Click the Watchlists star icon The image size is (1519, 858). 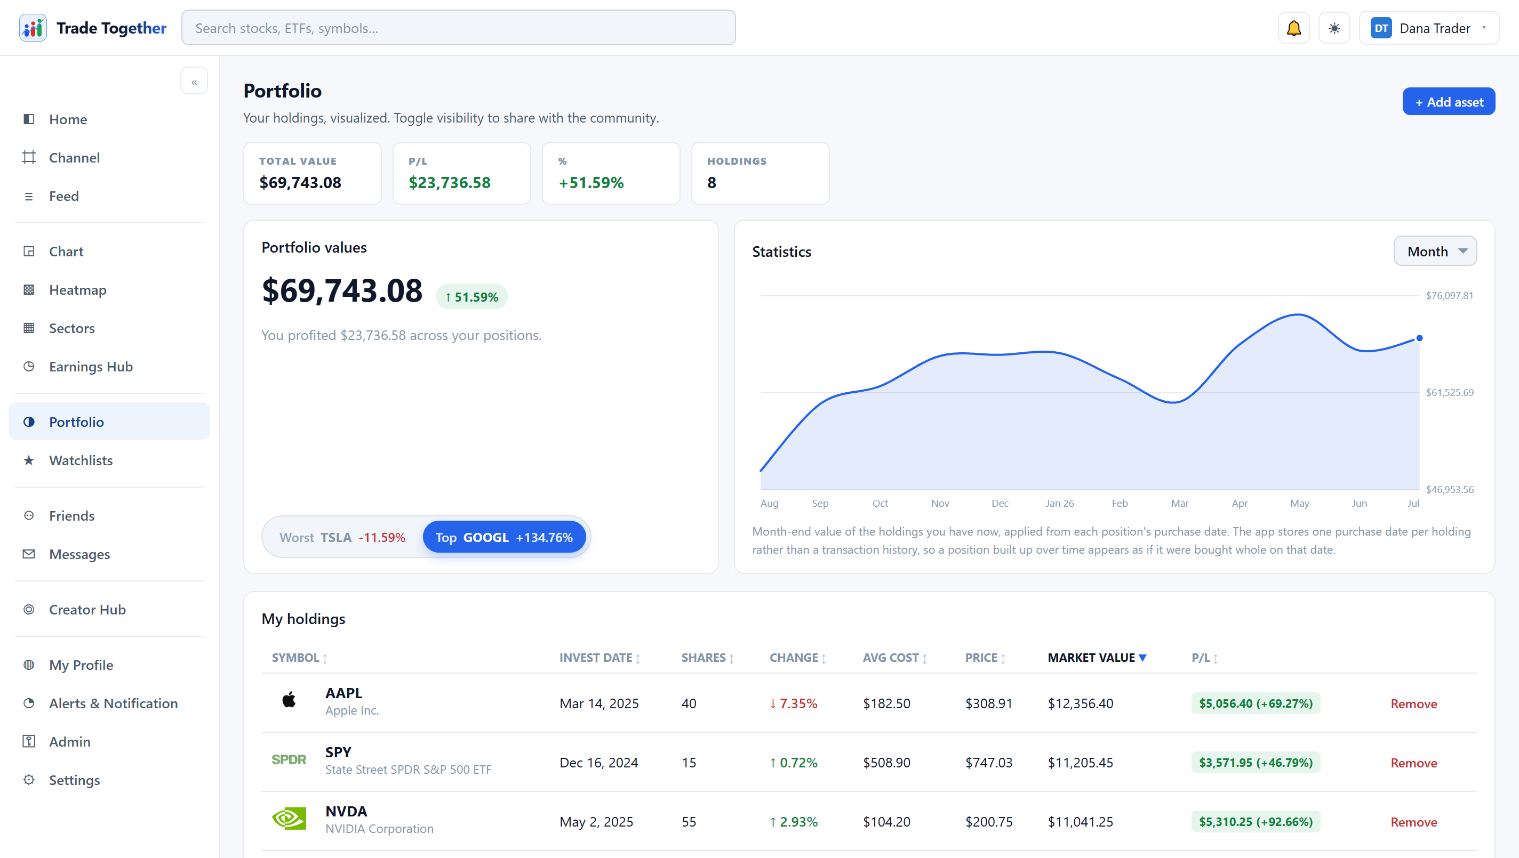pos(29,460)
